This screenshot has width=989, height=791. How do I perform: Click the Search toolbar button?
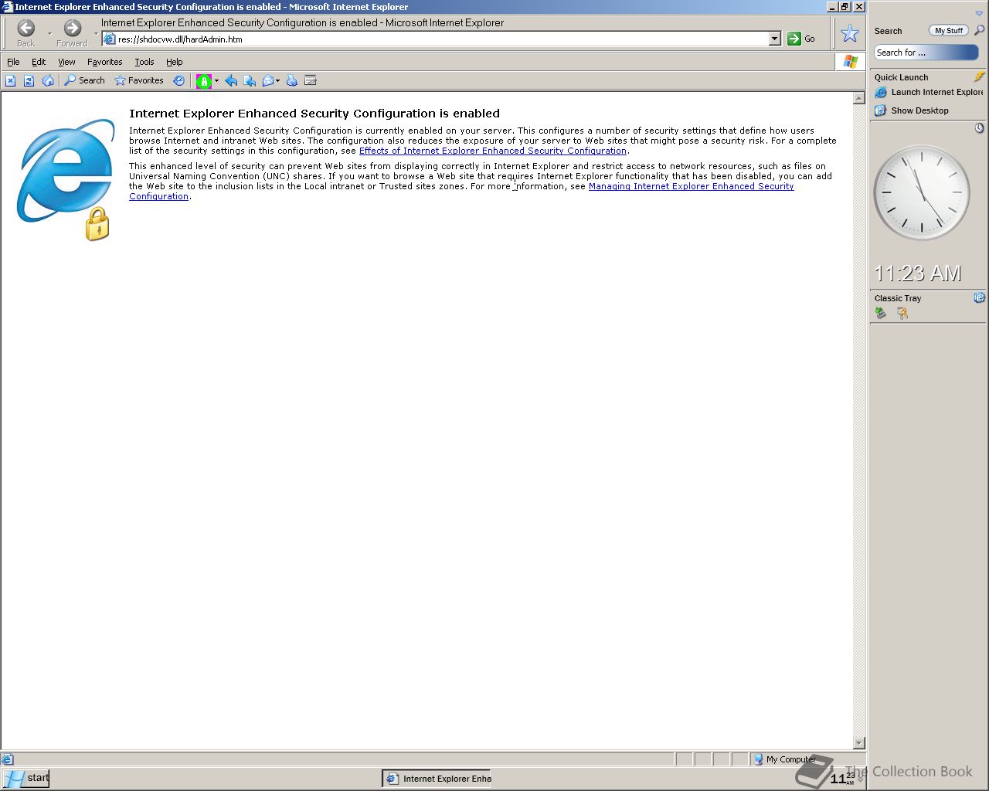pyautogui.click(x=84, y=80)
